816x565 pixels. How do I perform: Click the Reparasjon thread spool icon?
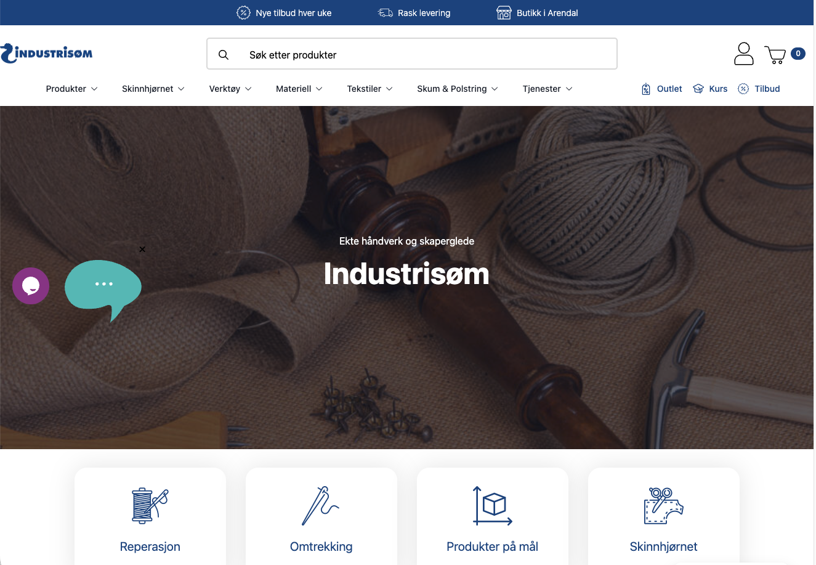150,505
